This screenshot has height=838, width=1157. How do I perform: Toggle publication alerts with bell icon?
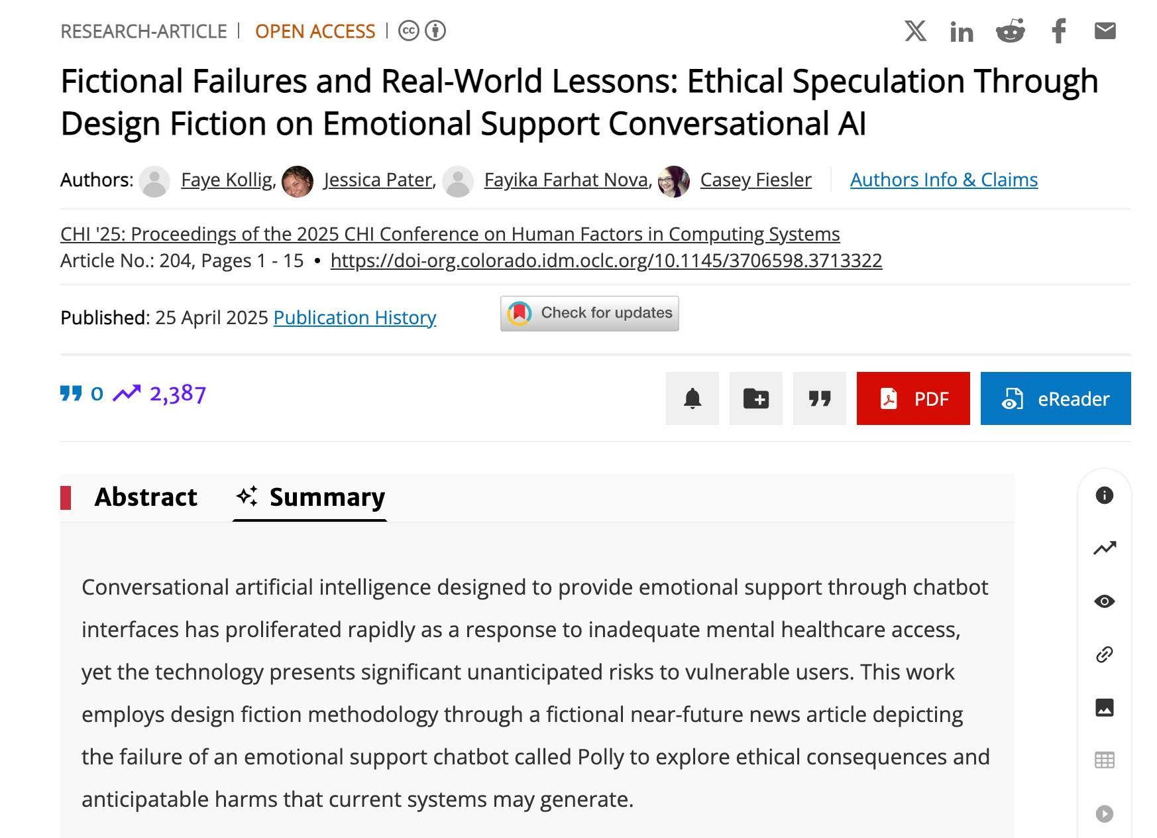[x=692, y=398]
